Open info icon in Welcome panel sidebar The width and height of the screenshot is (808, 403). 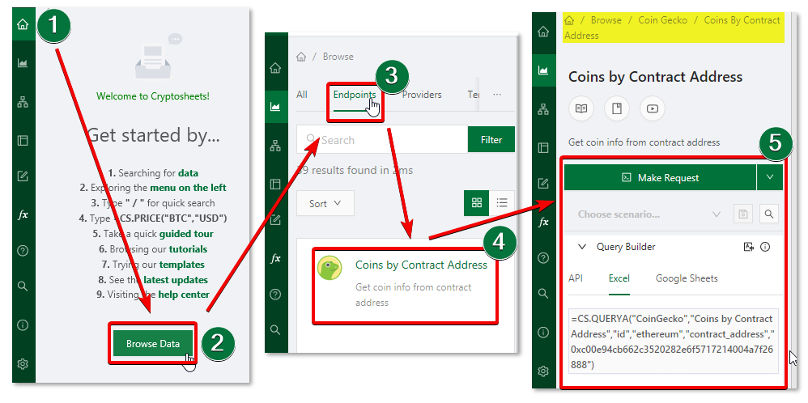pyautogui.click(x=23, y=325)
